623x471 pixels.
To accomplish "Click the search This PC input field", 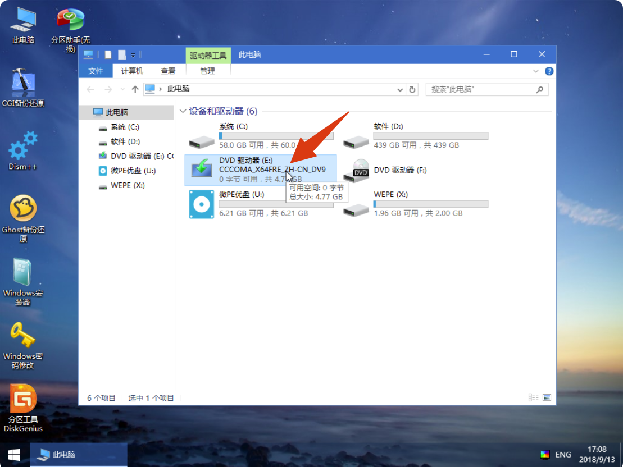I will coord(482,89).
